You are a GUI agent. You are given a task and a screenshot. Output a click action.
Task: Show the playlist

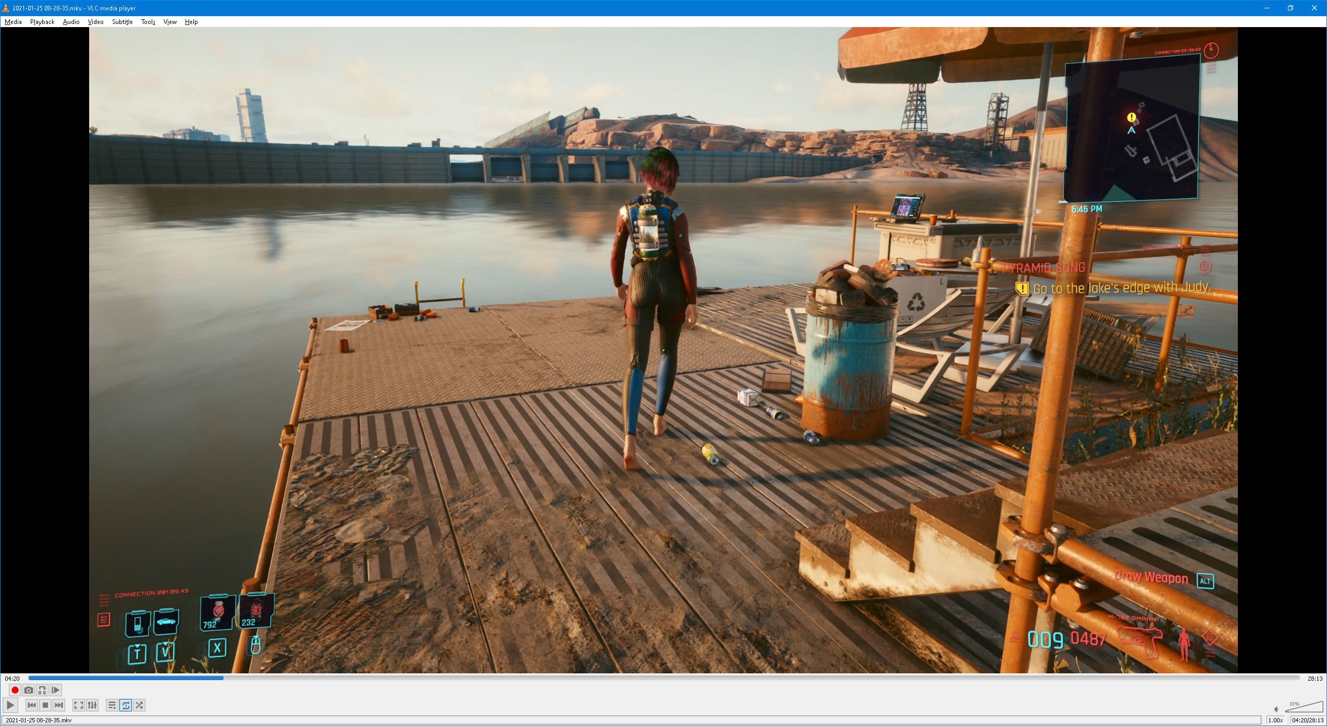click(x=112, y=705)
